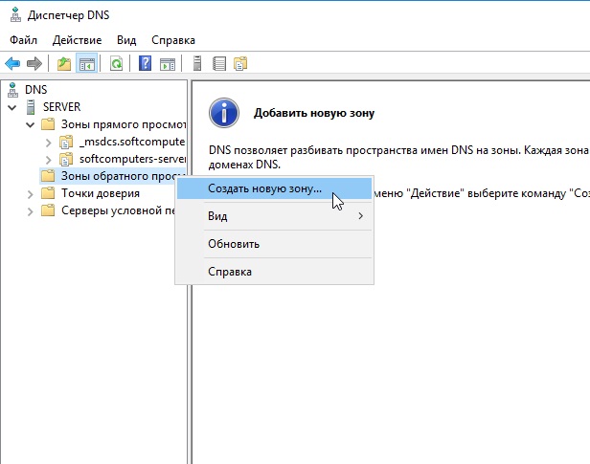Screen dimensions: 590x464
Task: Choose Создать новую зону from context menu
Action: [264, 188]
